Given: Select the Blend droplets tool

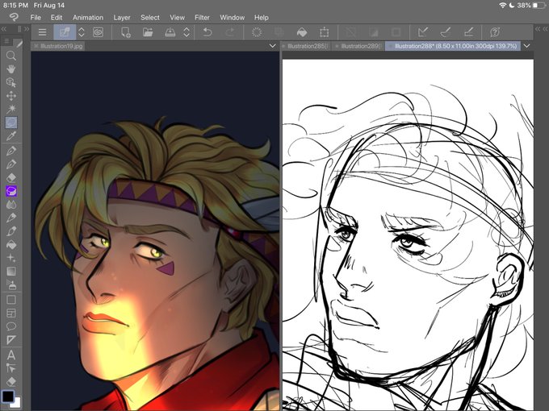Looking at the screenshot, I should click(11, 205).
